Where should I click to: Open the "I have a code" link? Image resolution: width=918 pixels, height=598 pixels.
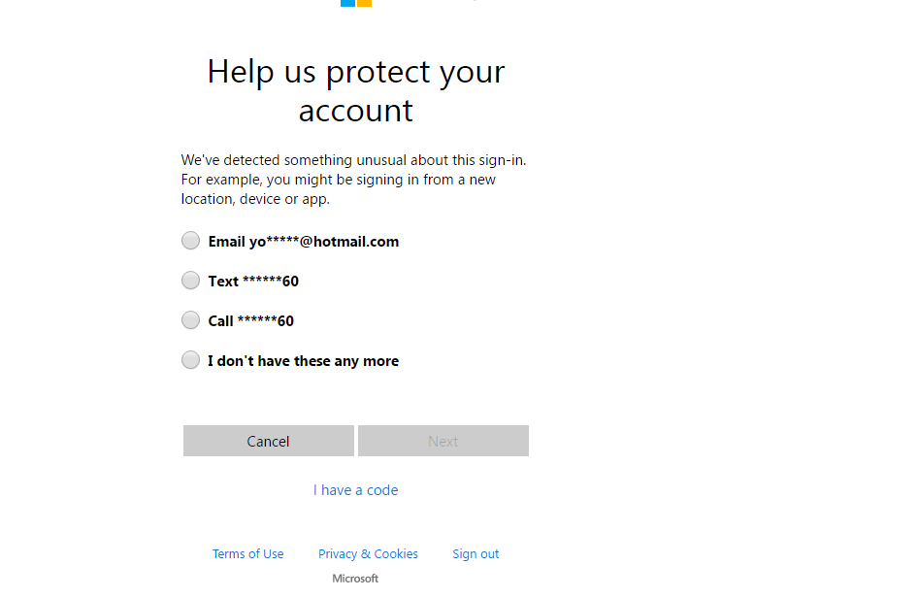click(x=355, y=490)
